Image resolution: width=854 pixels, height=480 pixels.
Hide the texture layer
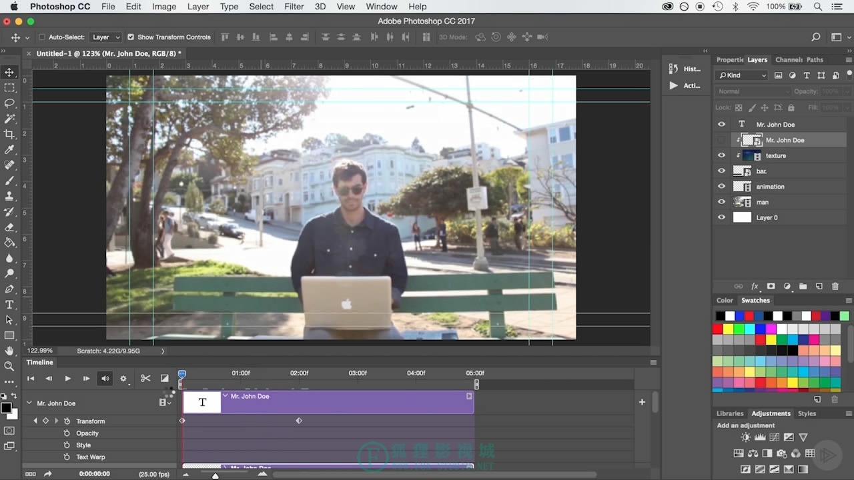click(x=721, y=155)
